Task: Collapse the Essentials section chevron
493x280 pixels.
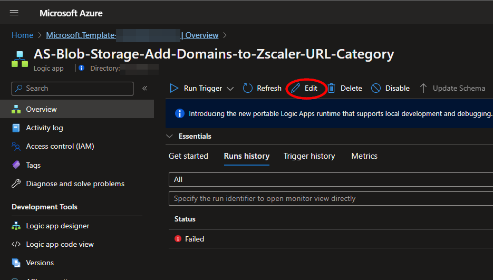Action: tap(169, 136)
